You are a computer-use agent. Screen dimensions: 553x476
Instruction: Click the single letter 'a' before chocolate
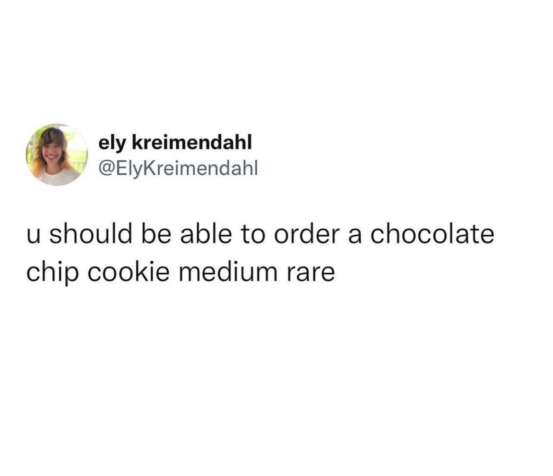click(x=355, y=236)
